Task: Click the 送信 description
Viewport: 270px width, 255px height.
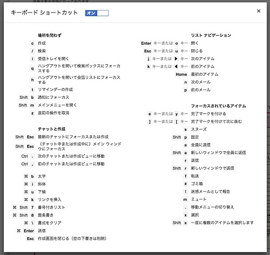Action: 42,231
